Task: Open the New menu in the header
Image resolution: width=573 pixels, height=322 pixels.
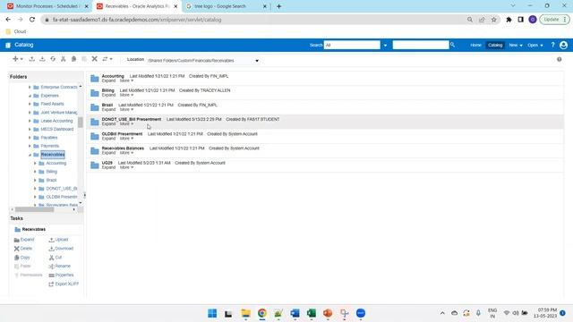Action: (516, 45)
